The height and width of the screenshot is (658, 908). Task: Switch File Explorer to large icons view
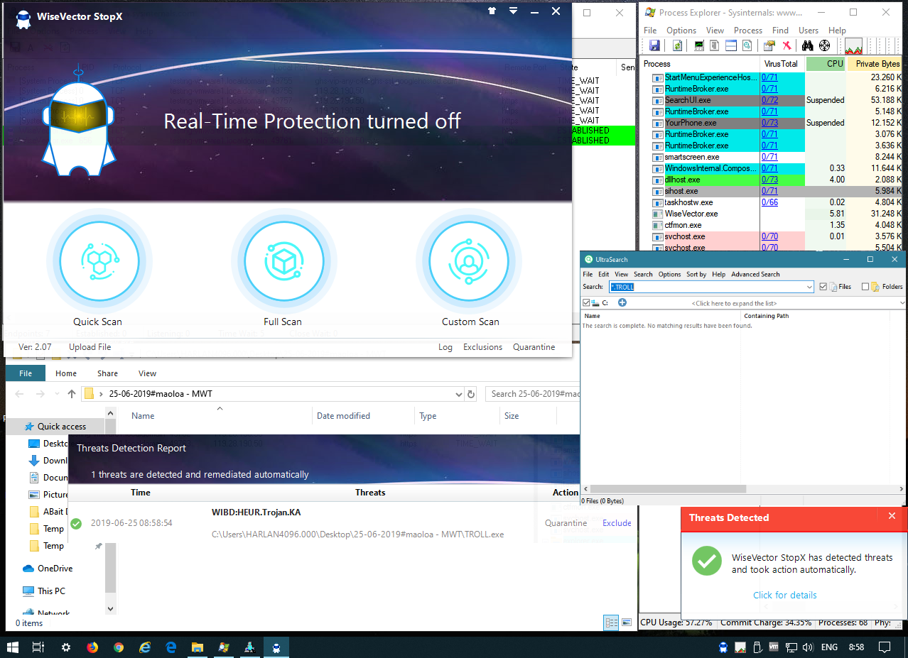point(627,623)
